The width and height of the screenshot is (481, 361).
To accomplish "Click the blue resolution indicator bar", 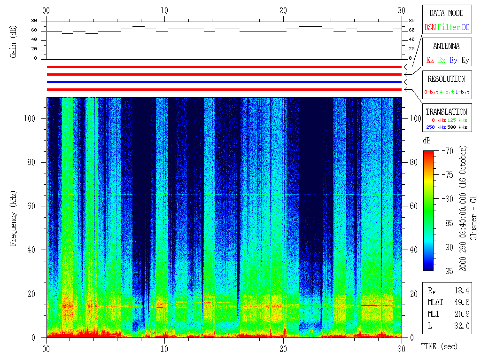I will coord(224,82).
